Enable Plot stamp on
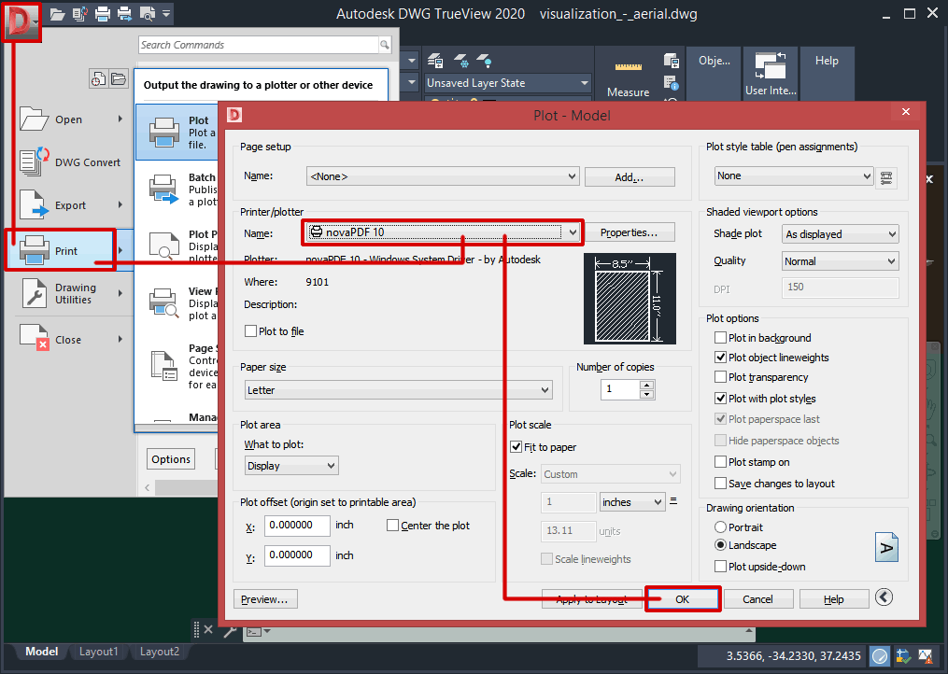 [x=720, y=462]
